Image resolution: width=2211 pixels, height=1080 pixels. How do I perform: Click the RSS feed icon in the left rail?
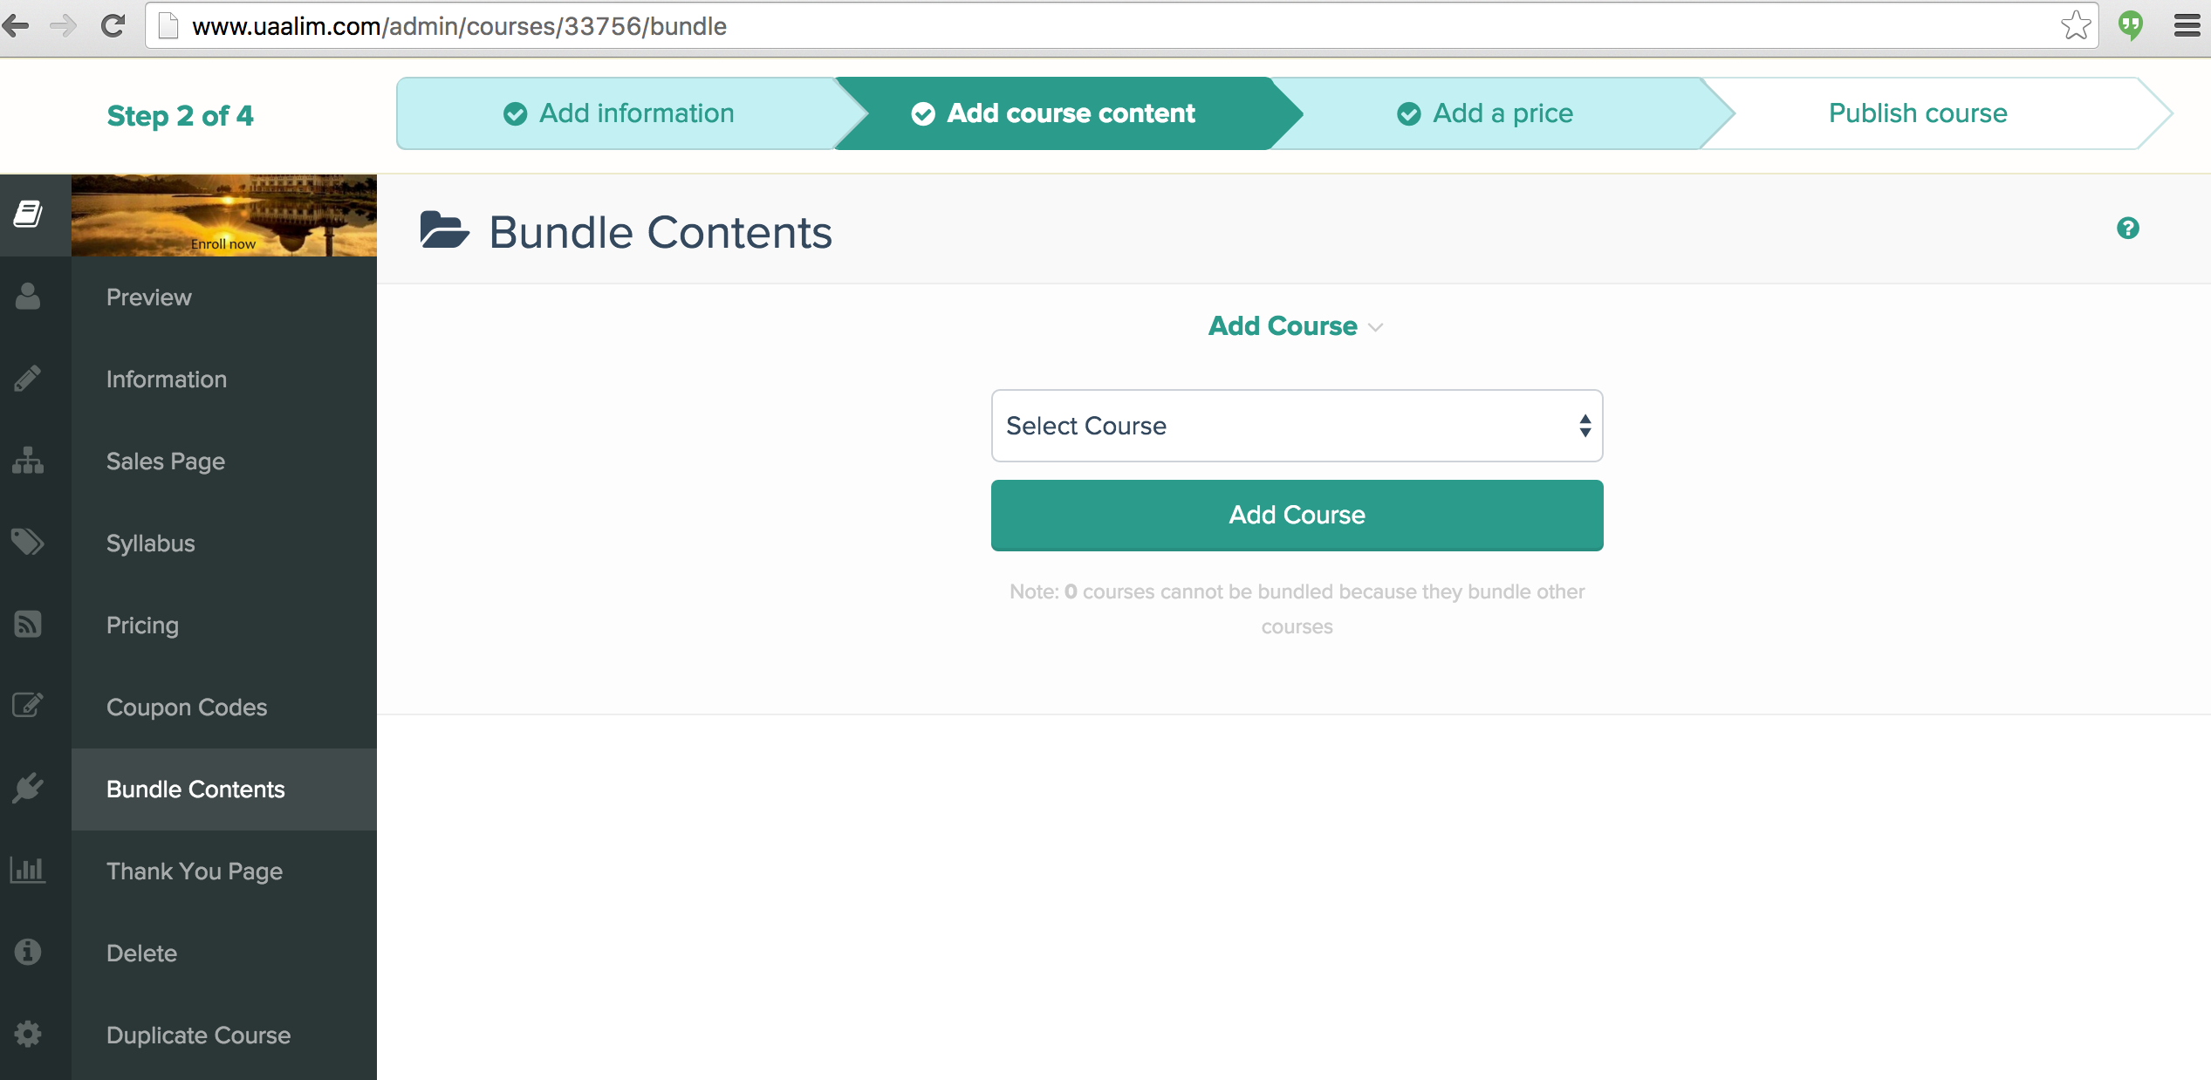click(28, 624)
